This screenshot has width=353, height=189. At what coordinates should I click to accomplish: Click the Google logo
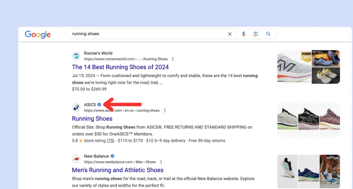coord(38,34)
